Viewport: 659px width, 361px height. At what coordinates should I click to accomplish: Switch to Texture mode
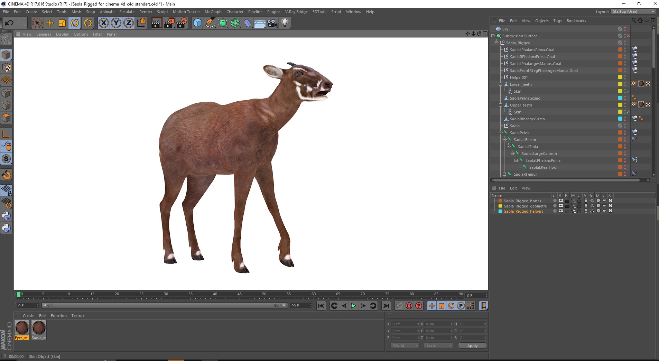pyautogui.click(x=6, y=68)
